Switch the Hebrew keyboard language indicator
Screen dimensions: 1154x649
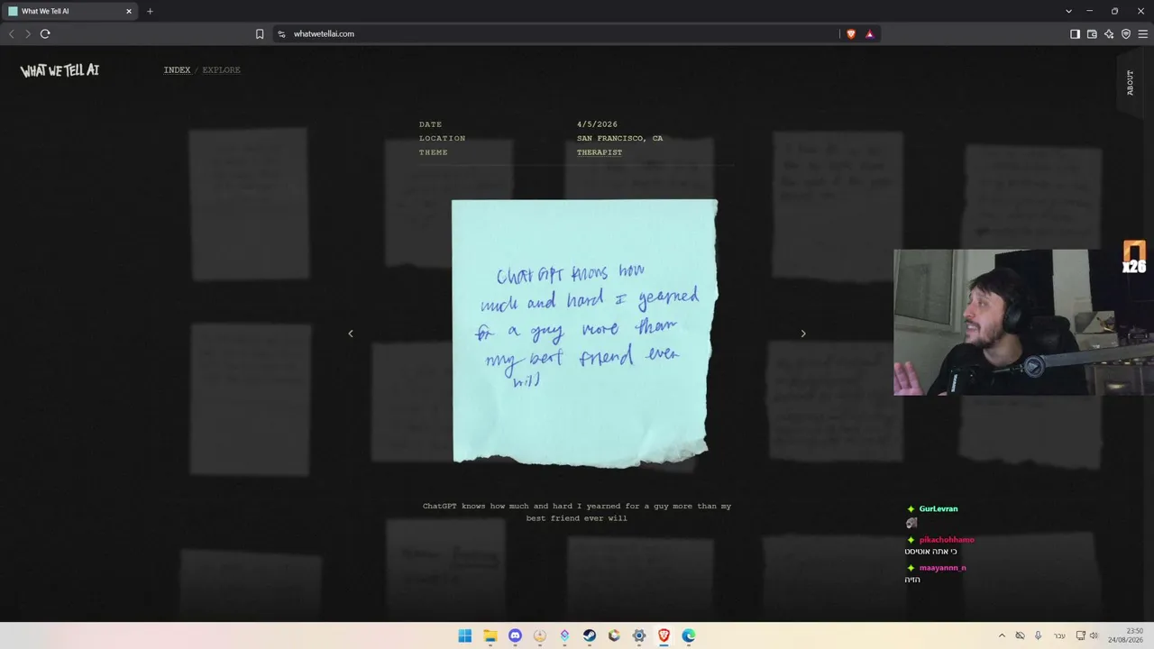click(1059, 635)
